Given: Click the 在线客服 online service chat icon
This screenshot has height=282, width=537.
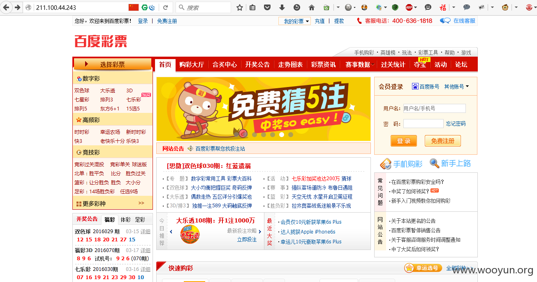Looking at the screenshot, I should [445, 21].
